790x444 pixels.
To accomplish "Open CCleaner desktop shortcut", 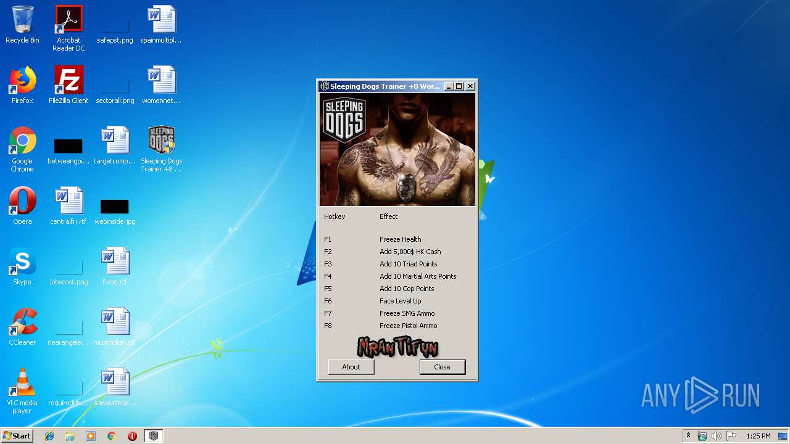I will (22, 327).
